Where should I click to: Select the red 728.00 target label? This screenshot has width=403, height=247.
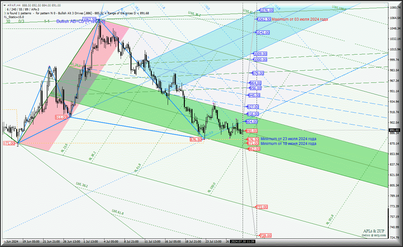(265, 236)
